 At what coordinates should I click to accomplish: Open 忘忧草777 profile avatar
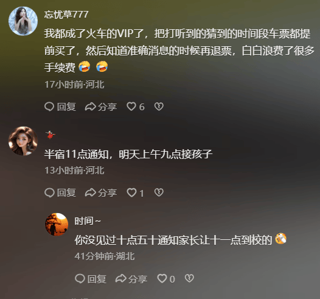[x=23, y=21]
